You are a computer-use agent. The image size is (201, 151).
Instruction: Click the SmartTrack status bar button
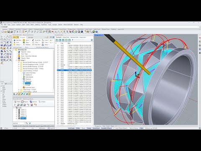pyautogui.click(x=96, y=128)
